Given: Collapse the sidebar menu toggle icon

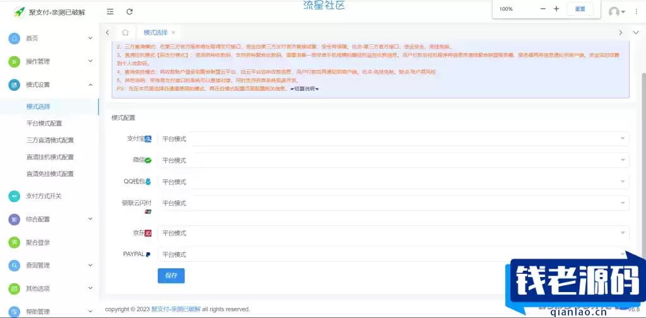Looking at the screenshot, I should point(110,11).
